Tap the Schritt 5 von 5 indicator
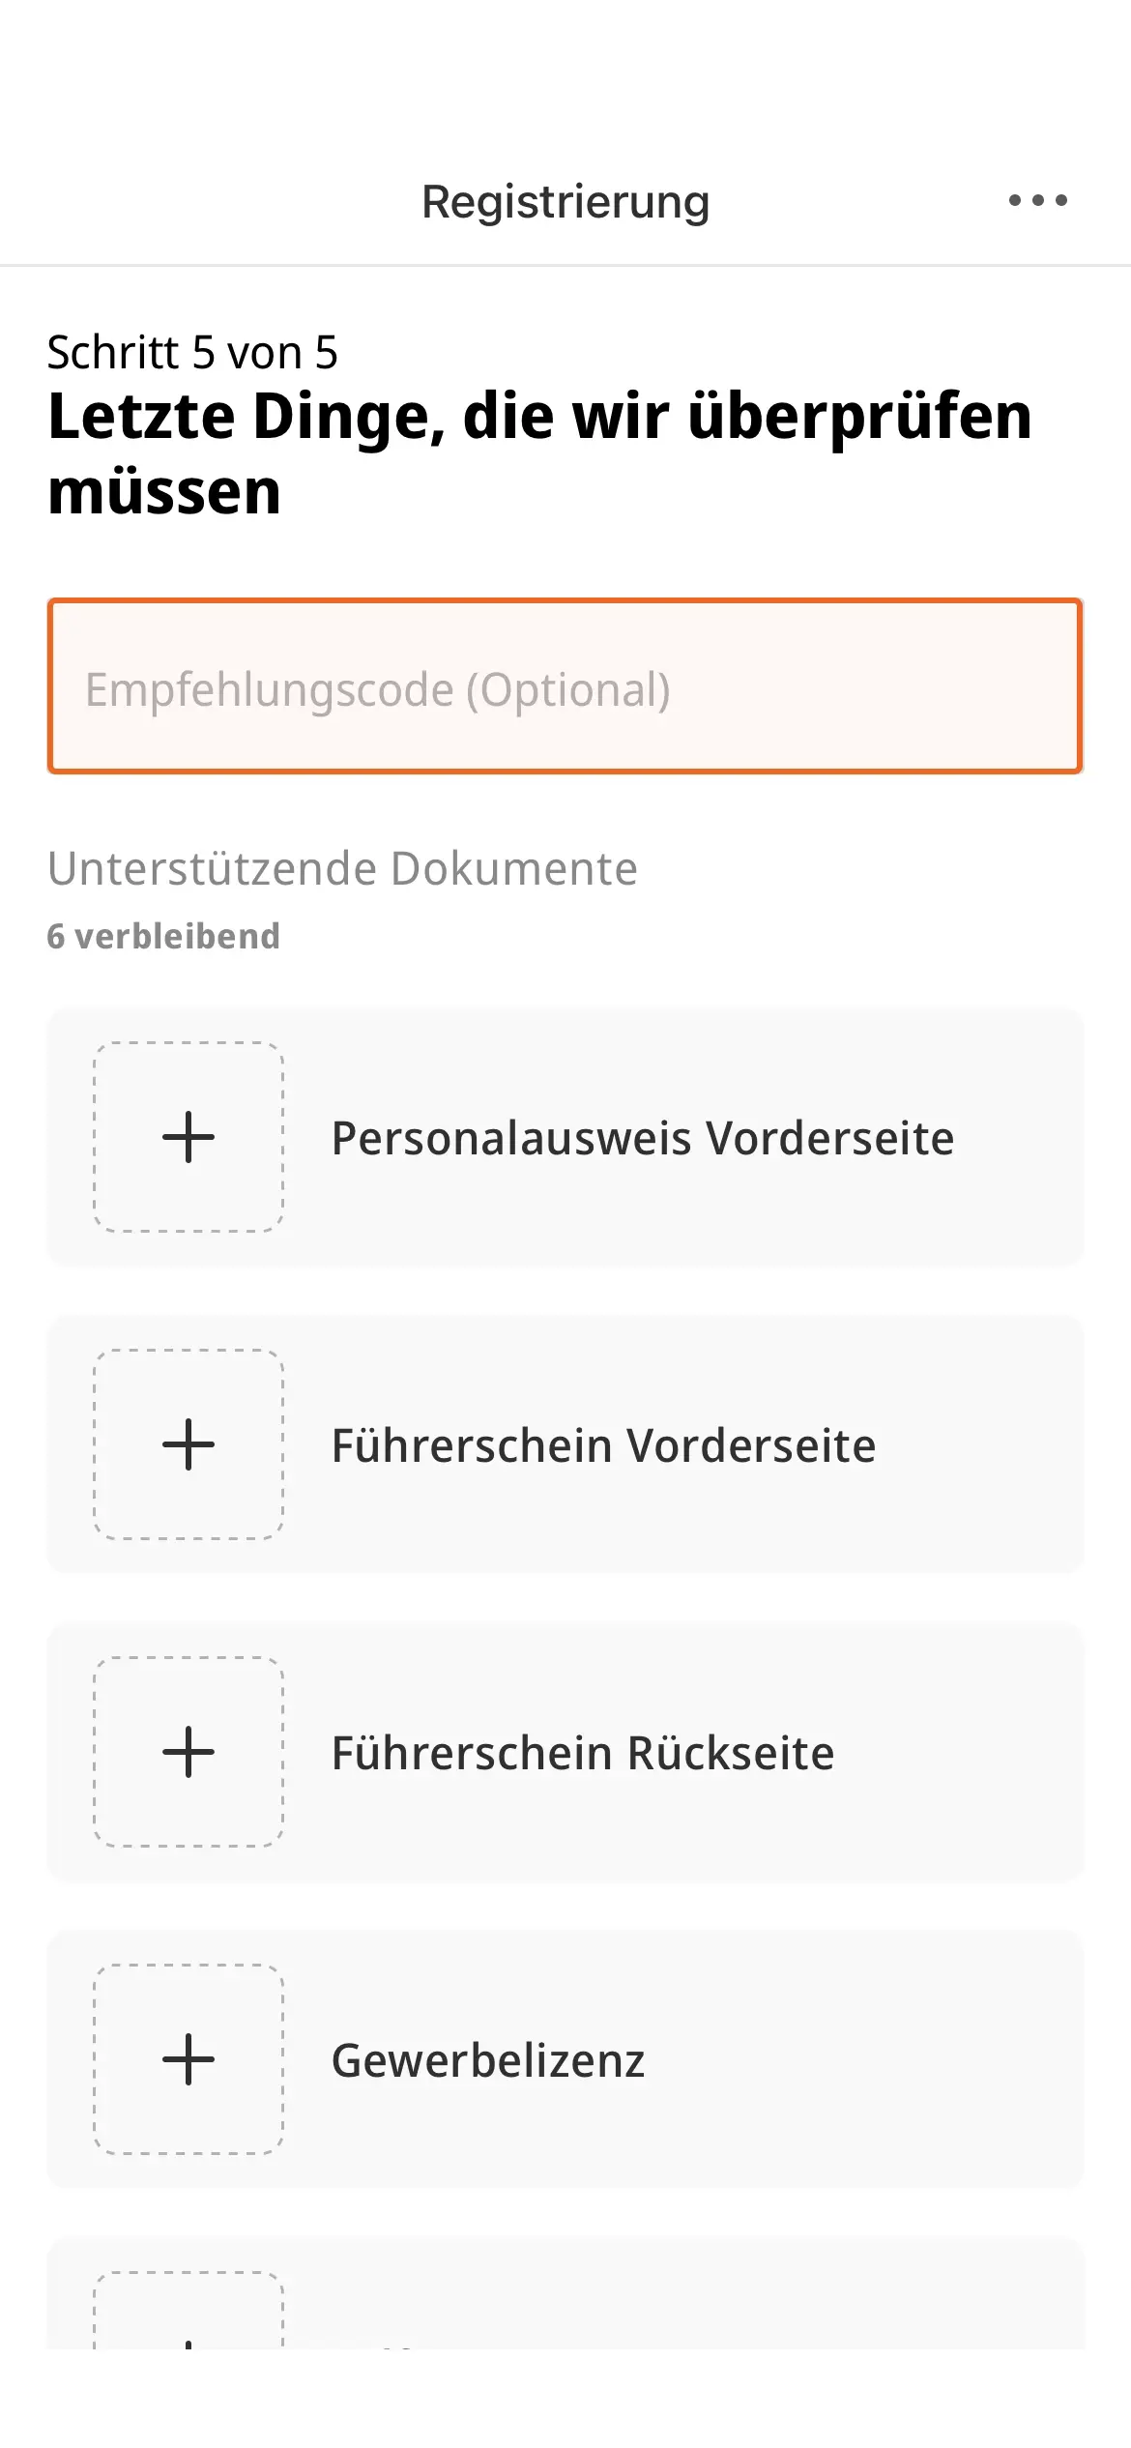Viewport: 1131px width, 2448px height. click(192, 353)
